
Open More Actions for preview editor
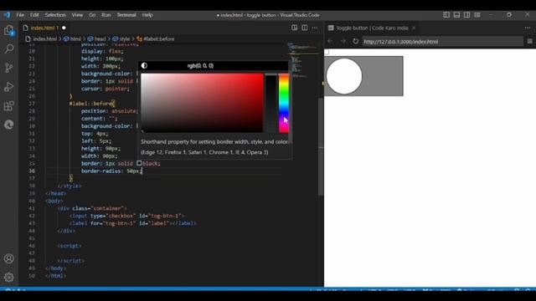pyautogui.click(x=528, y=28)
